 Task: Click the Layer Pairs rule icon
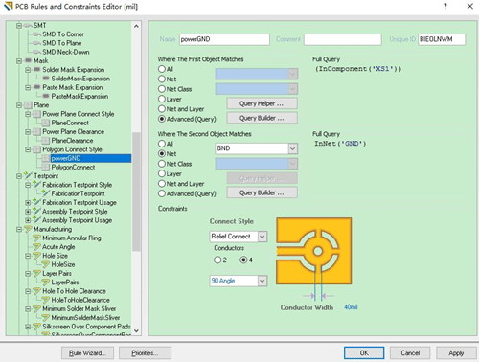37,274
